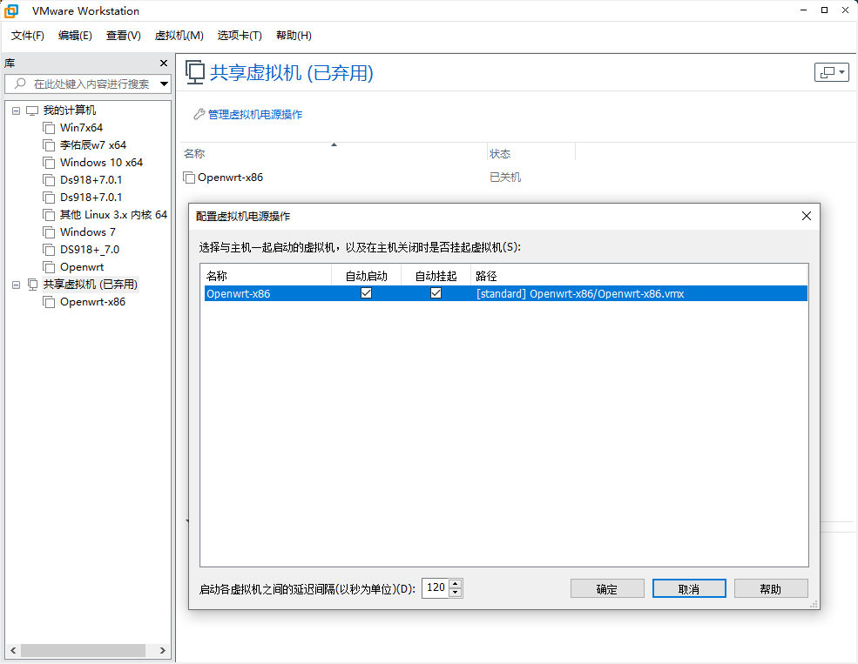Select the Windows 10 x64 virtual machine

[101, 163]
